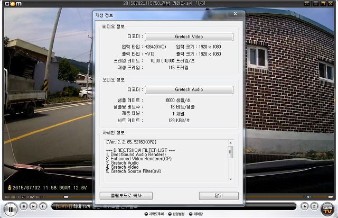Image resolution: width=338 pixels, height=218 pixels.
Task: Click the '4. Gretech Video' filter line
Action: [x=122, y=167]
